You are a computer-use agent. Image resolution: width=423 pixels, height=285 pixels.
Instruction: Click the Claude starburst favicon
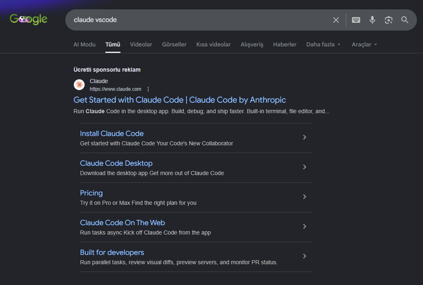click(79, 85)
